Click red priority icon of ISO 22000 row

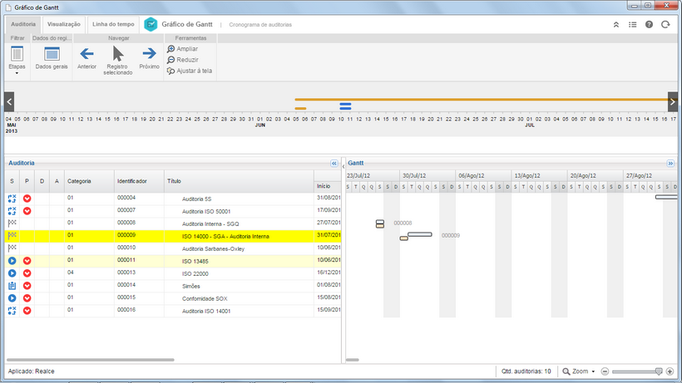27,273
